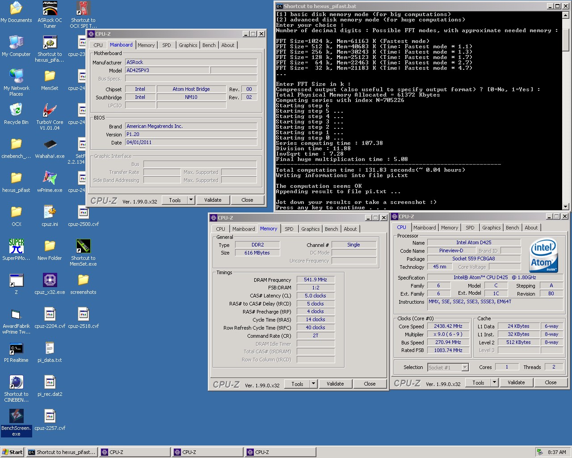Switch to Mainboard tab in CPU-Z processor window
Viewport: 572px width, 458px height.
click(424, 228)
